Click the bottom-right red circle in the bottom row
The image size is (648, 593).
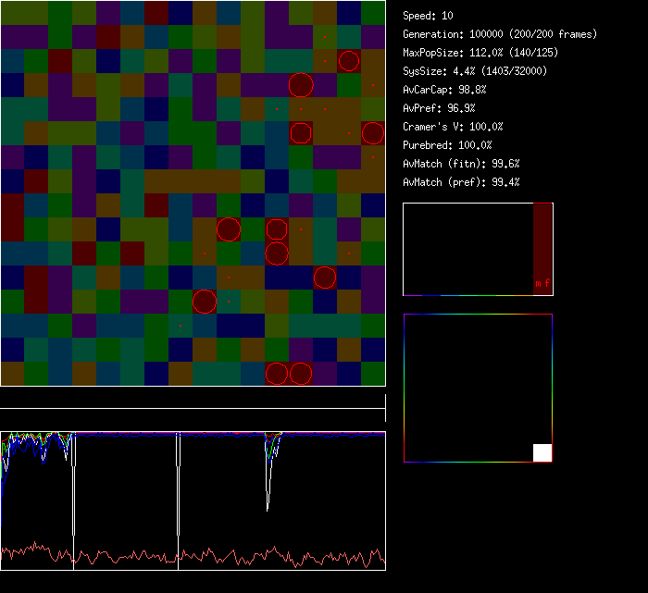coord(301,374)
